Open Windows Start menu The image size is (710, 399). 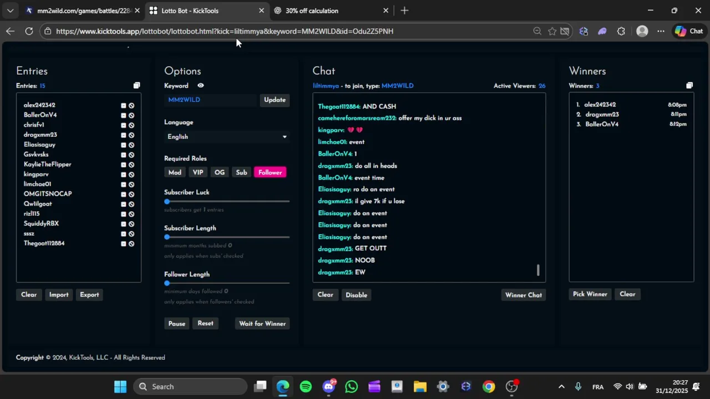120,387
